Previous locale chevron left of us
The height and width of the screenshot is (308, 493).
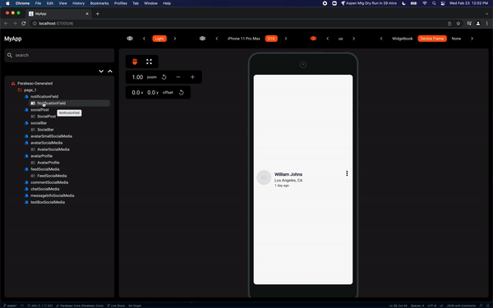[328, 39]
